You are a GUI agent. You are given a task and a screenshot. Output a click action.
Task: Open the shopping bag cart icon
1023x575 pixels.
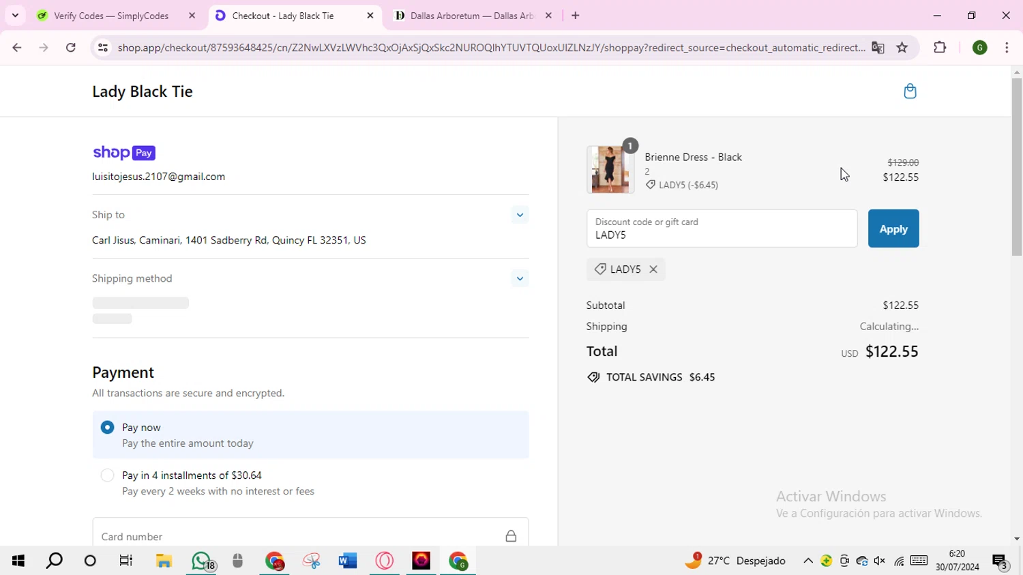910,91
